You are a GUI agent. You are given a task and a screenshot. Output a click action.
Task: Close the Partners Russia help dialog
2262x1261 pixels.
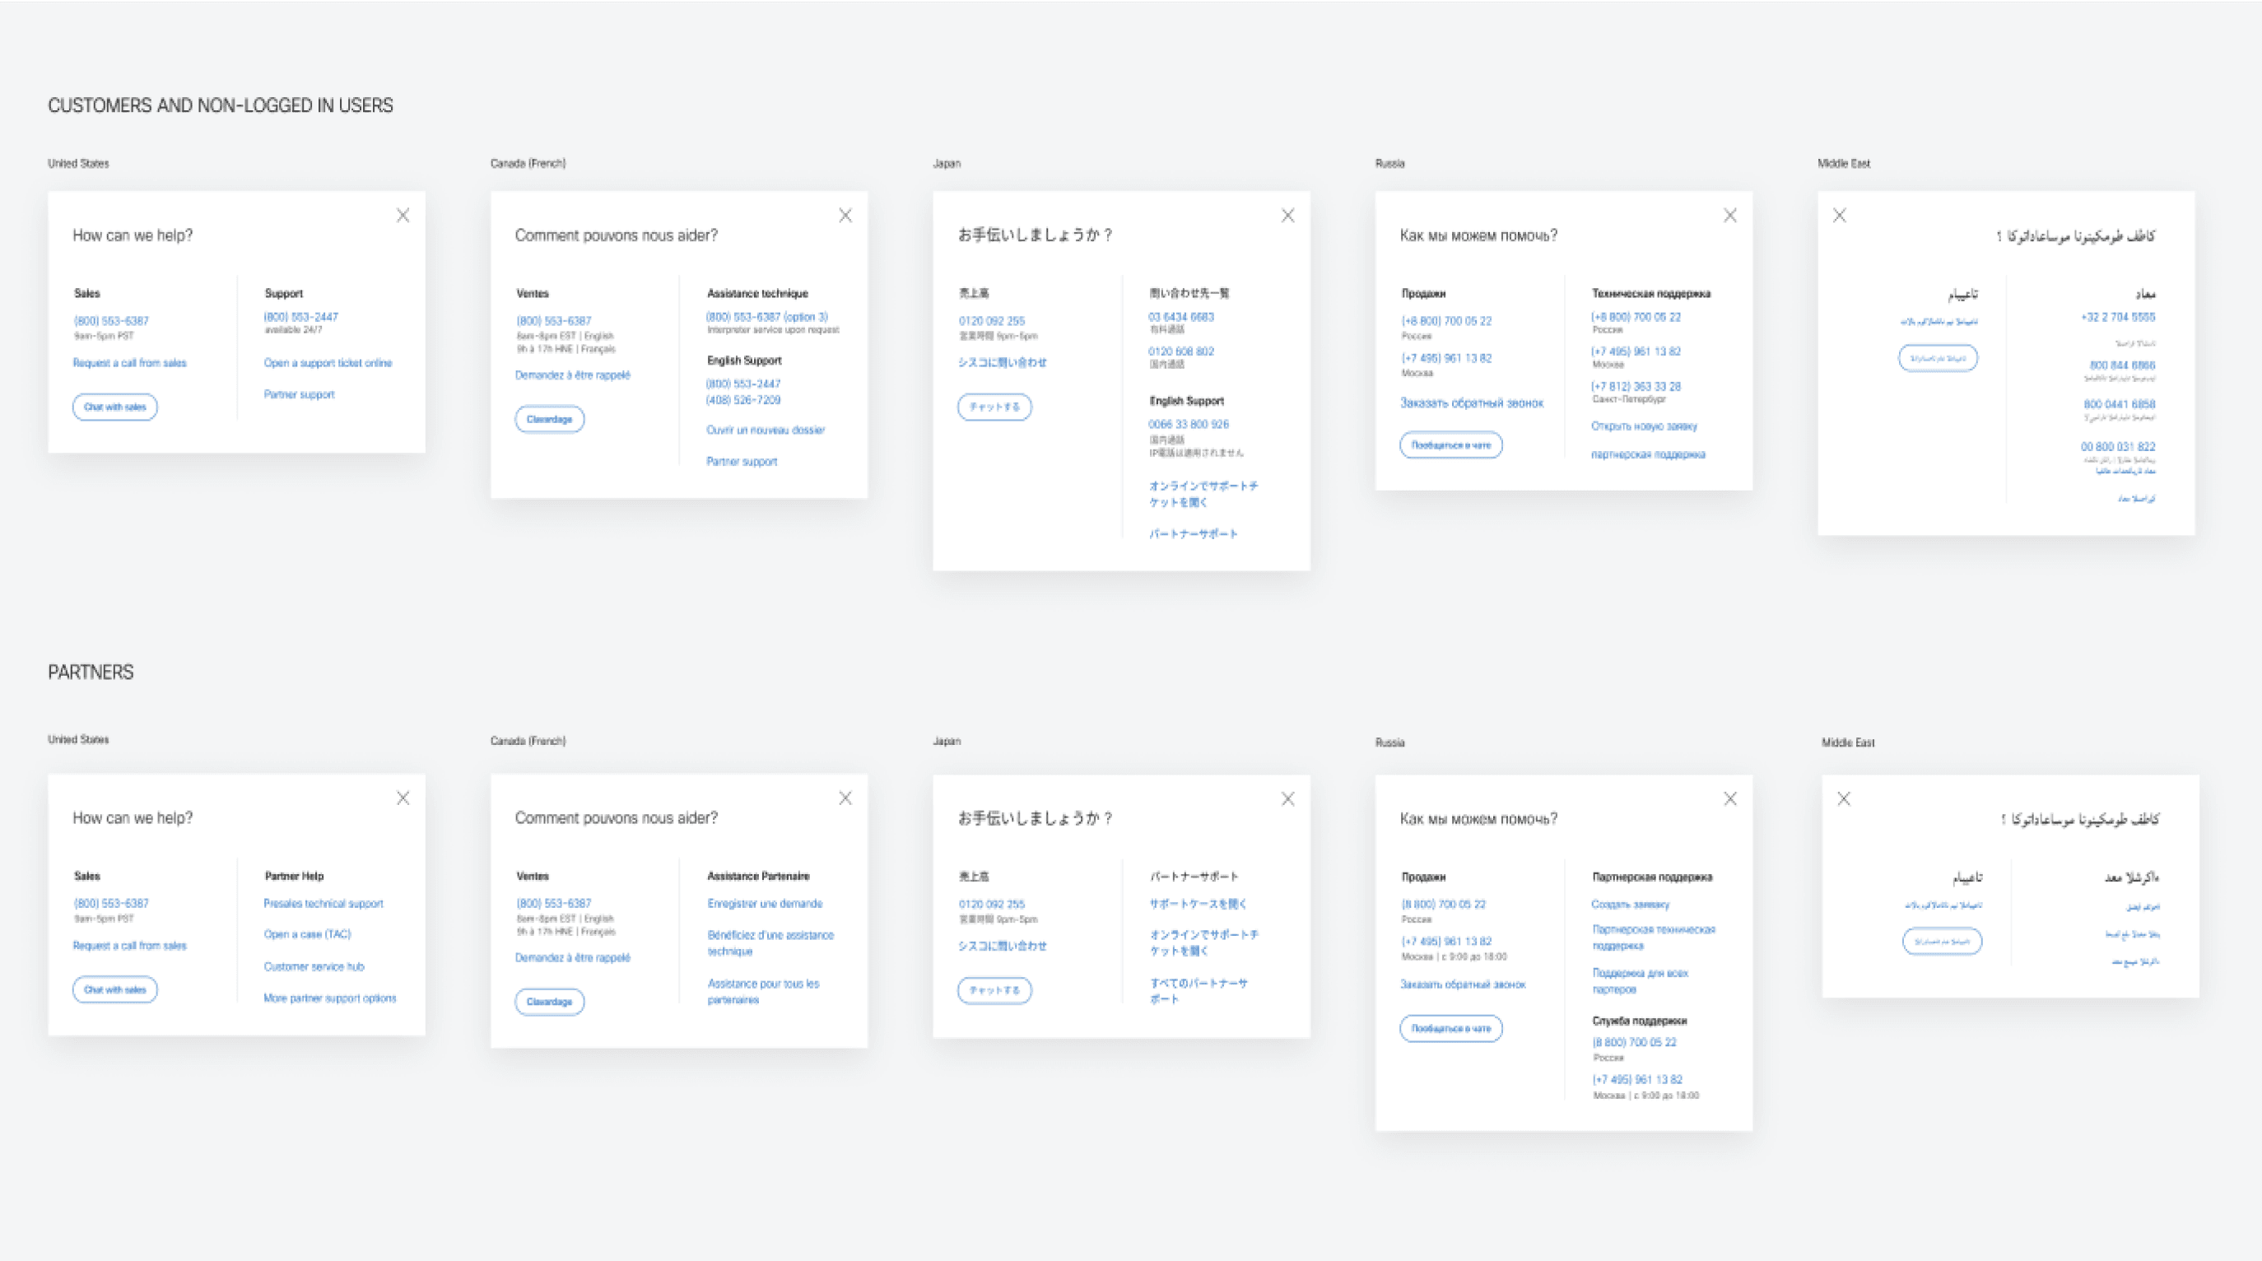(1730, 799)
